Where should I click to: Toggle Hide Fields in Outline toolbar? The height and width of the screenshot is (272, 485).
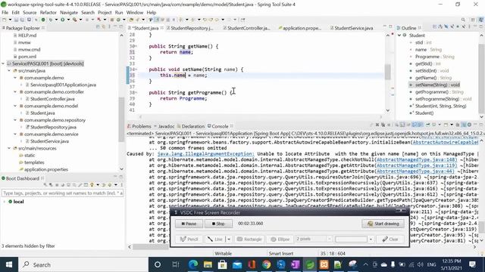coord(446,27)
